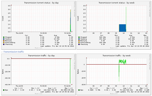Click 'Bytes' axis title in traffic by week graph
This screenshot has height=96, width=152.
click(78, 71)
